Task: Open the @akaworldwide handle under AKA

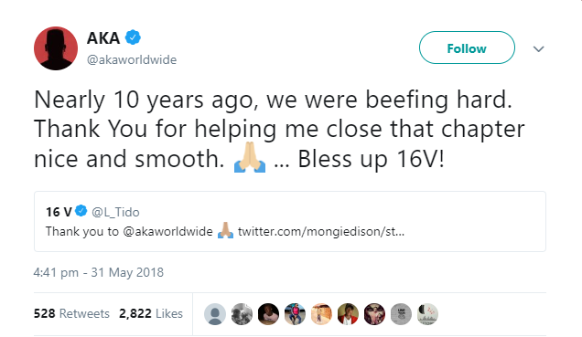Action: [x=132, y=59]
